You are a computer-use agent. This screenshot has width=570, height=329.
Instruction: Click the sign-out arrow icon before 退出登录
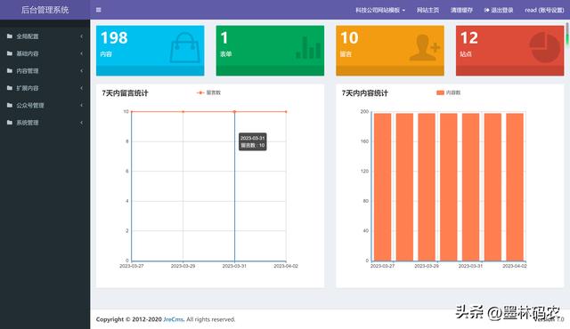pos(487,10)
